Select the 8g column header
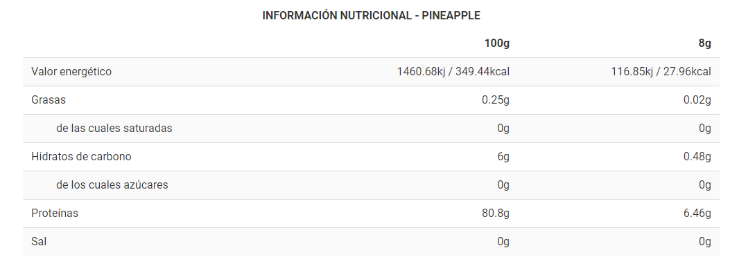The width and height of the screenshot is (730, 266). (x=705, y=44)
